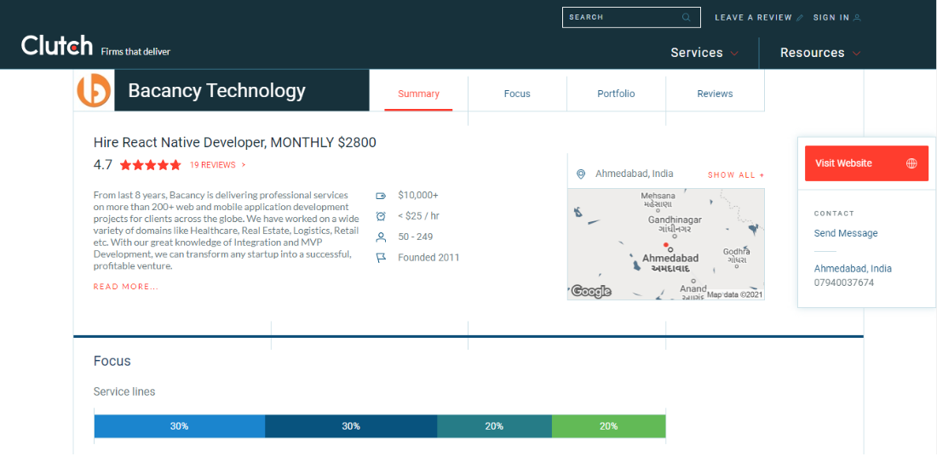Click the 50 - 249 employees text

pyautogui.click(x=416, y=237)
